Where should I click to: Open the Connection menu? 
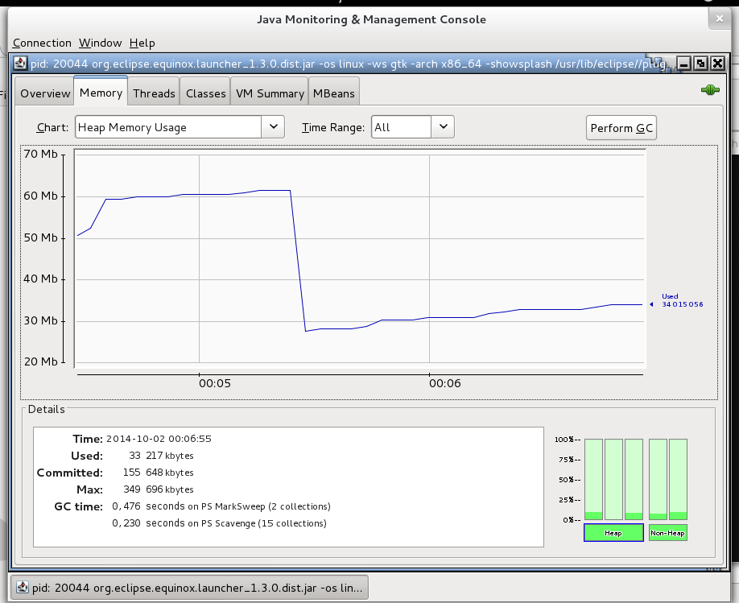[x=42, y=43]
